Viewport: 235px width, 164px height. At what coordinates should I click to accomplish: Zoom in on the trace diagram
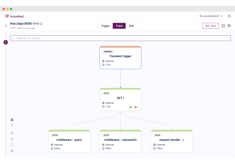point(12,133)
